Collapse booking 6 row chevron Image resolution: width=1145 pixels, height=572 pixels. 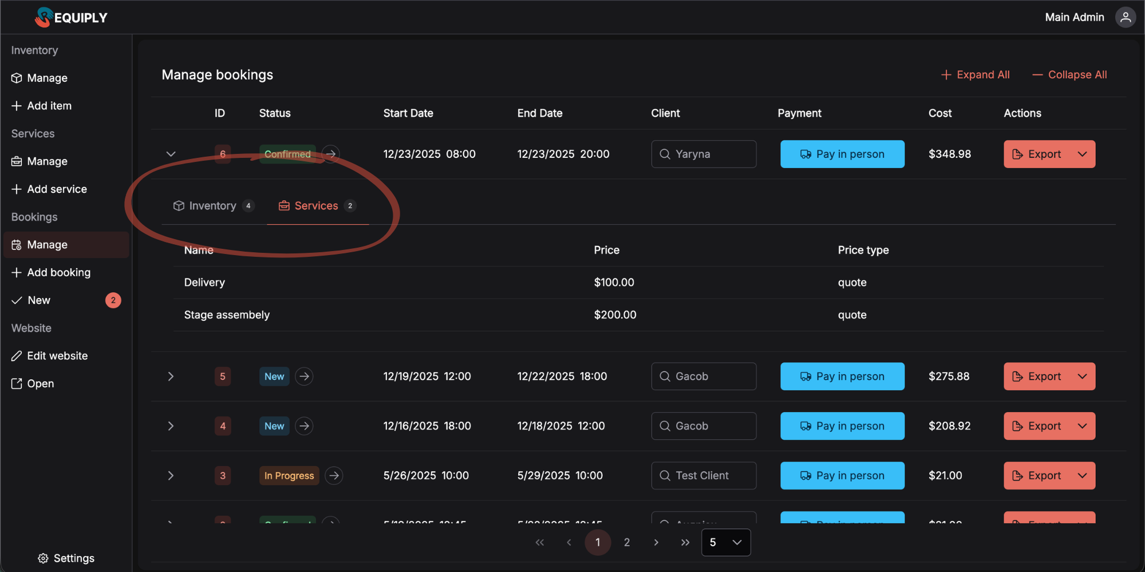pos(171,154)
